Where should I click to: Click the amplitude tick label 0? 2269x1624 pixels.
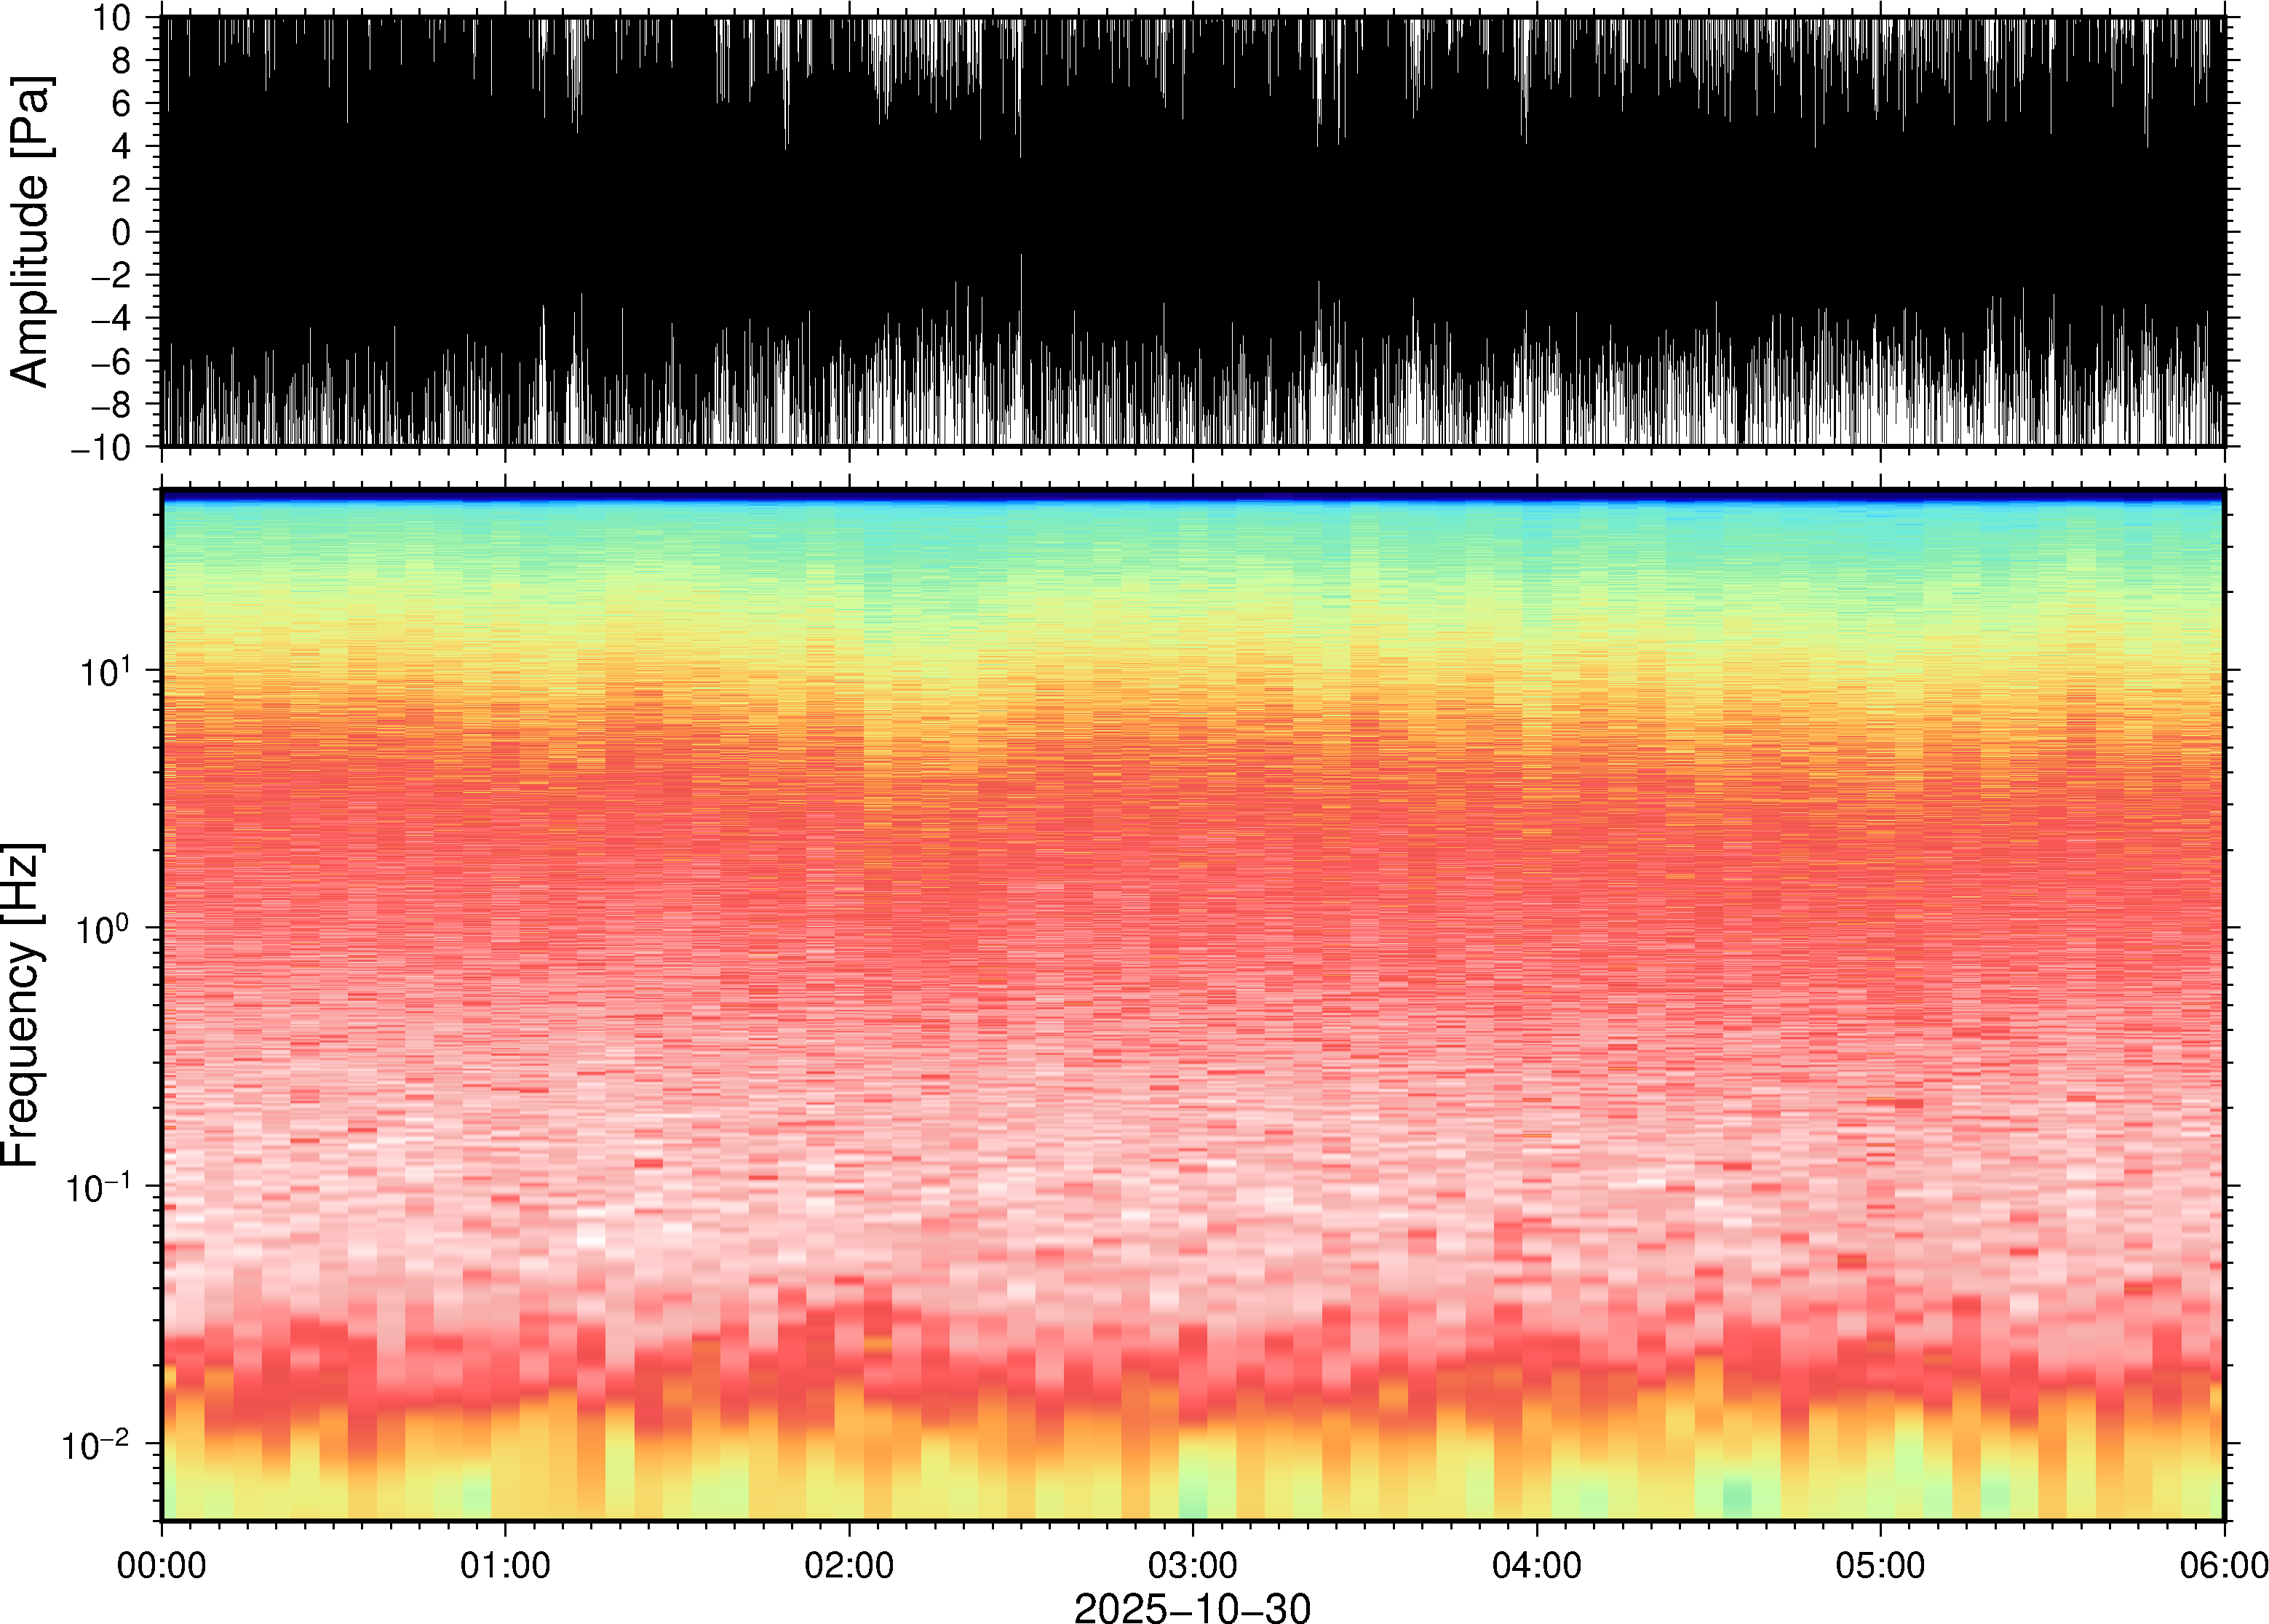tap(121, 232)
